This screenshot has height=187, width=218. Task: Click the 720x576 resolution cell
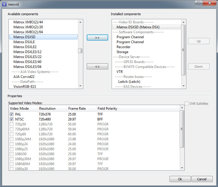click(x=45, y=114)
